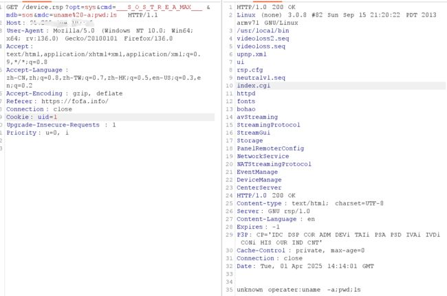Select the Upgrade-Insecure-Requests header line
The image size is (447, 296).
tap(61, 125)
